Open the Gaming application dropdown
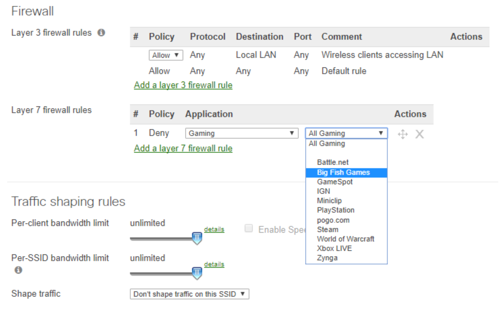The height and width of the screenshot is (309, 501). [242, 133]
